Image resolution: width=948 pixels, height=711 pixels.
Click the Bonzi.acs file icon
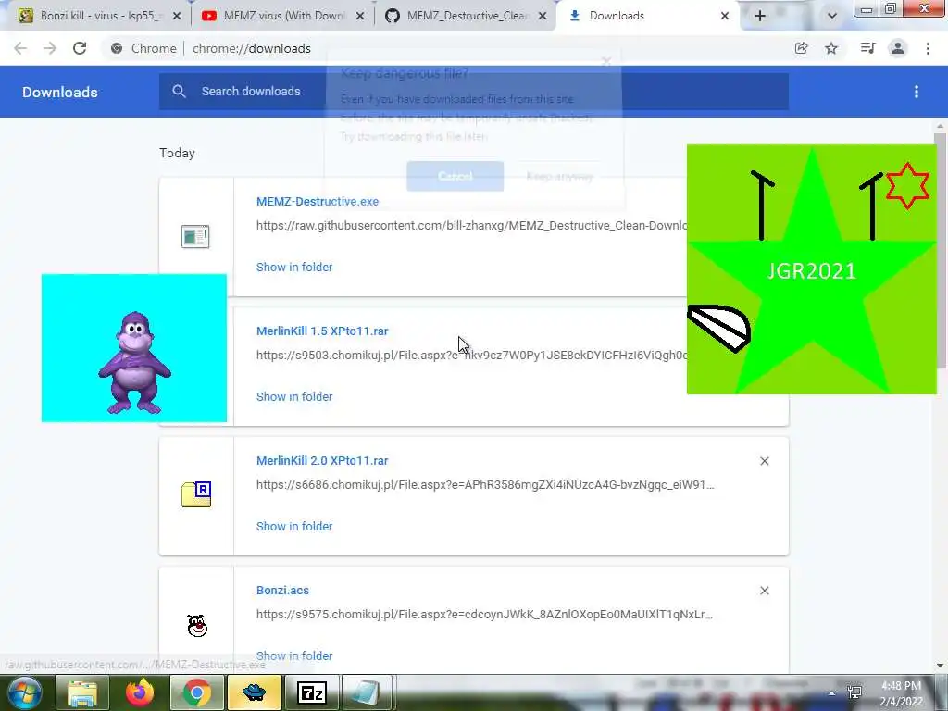click(197, 625)
